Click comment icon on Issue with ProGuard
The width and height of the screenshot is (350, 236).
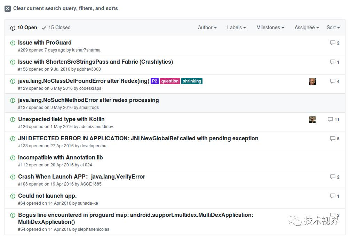click(x=333, y=43)
